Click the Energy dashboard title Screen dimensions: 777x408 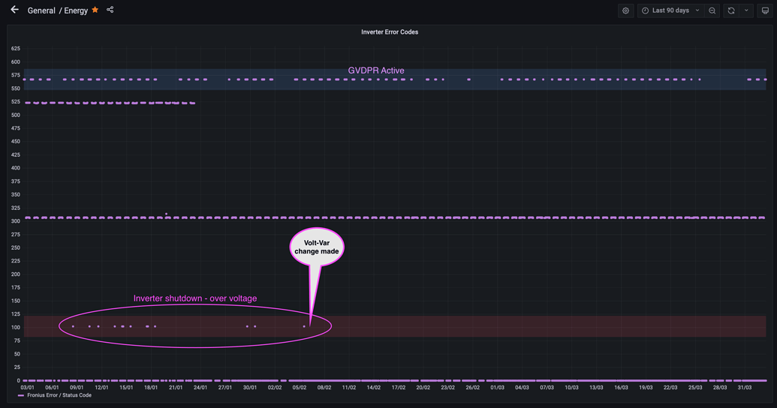[76, 10]
